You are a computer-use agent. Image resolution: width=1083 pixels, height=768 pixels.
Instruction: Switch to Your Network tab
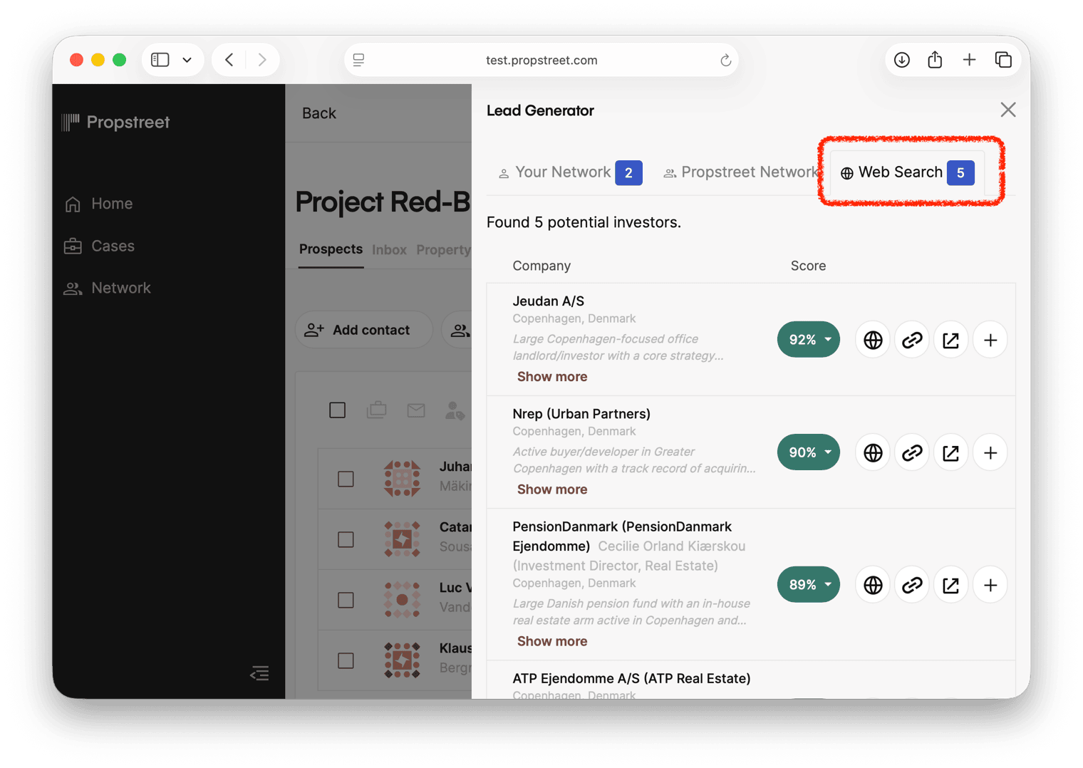pos(570,172)
